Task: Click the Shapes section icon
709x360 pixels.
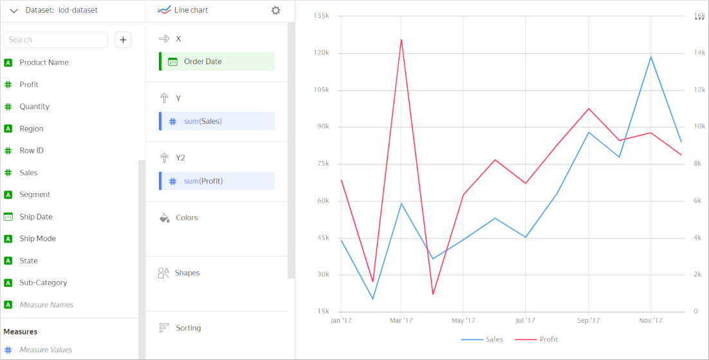Action: [x=164, y=273]
